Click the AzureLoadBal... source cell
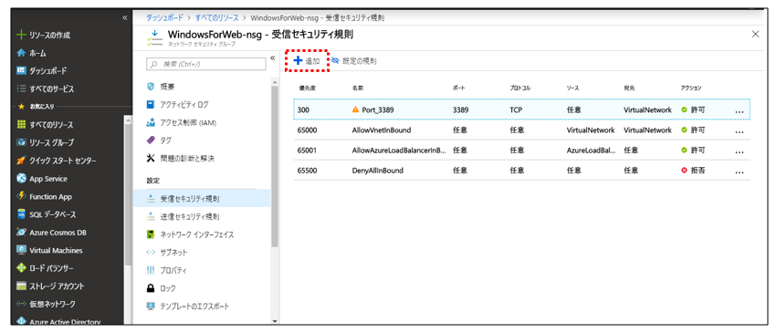Viewport: 776px width, 333px height. click(592, 150)
